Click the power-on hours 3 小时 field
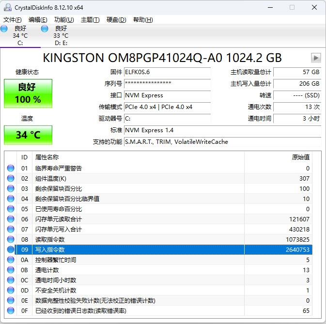Screen dimensions: 326x324 (297, 119)
